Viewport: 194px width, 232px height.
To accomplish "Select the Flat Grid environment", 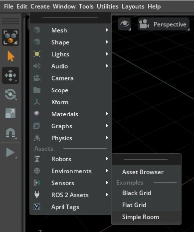I will coord(134,205).
